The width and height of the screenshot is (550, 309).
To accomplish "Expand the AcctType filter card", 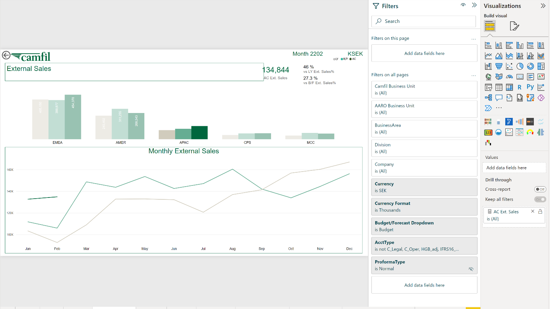I will point(424,246).
